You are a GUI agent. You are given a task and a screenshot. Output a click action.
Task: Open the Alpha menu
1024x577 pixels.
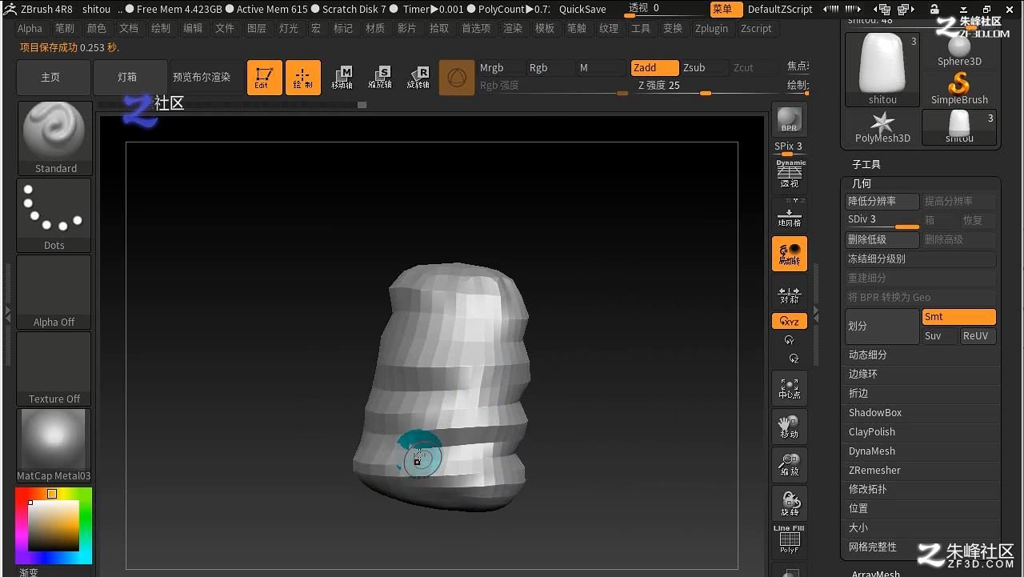pyautogui.click(x=30, y=28)
